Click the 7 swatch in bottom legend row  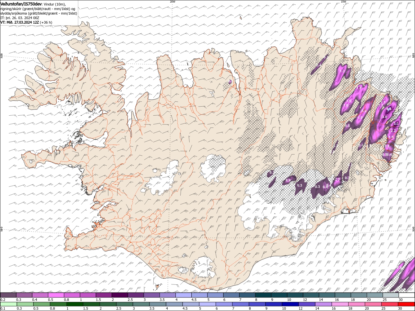click(x=240, y=304)
